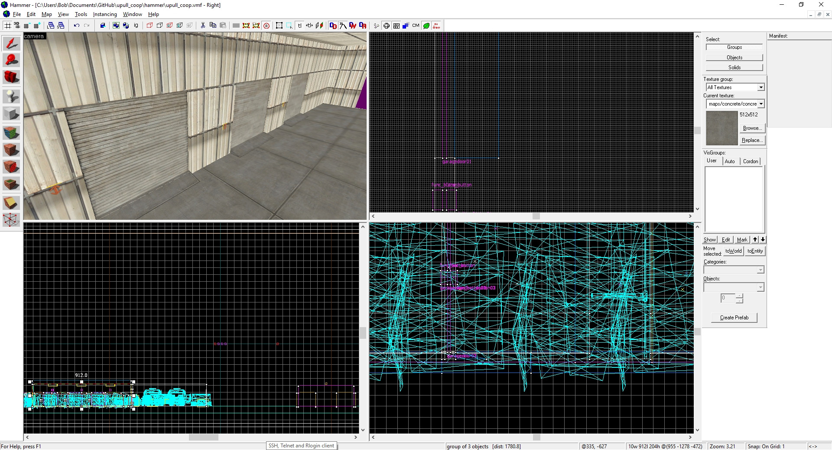
Task: Click the Group selected objects icon
Action: [x=116, y=26]
